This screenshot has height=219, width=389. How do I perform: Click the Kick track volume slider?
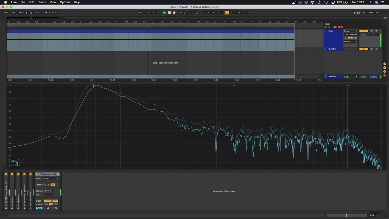[364, 34]
